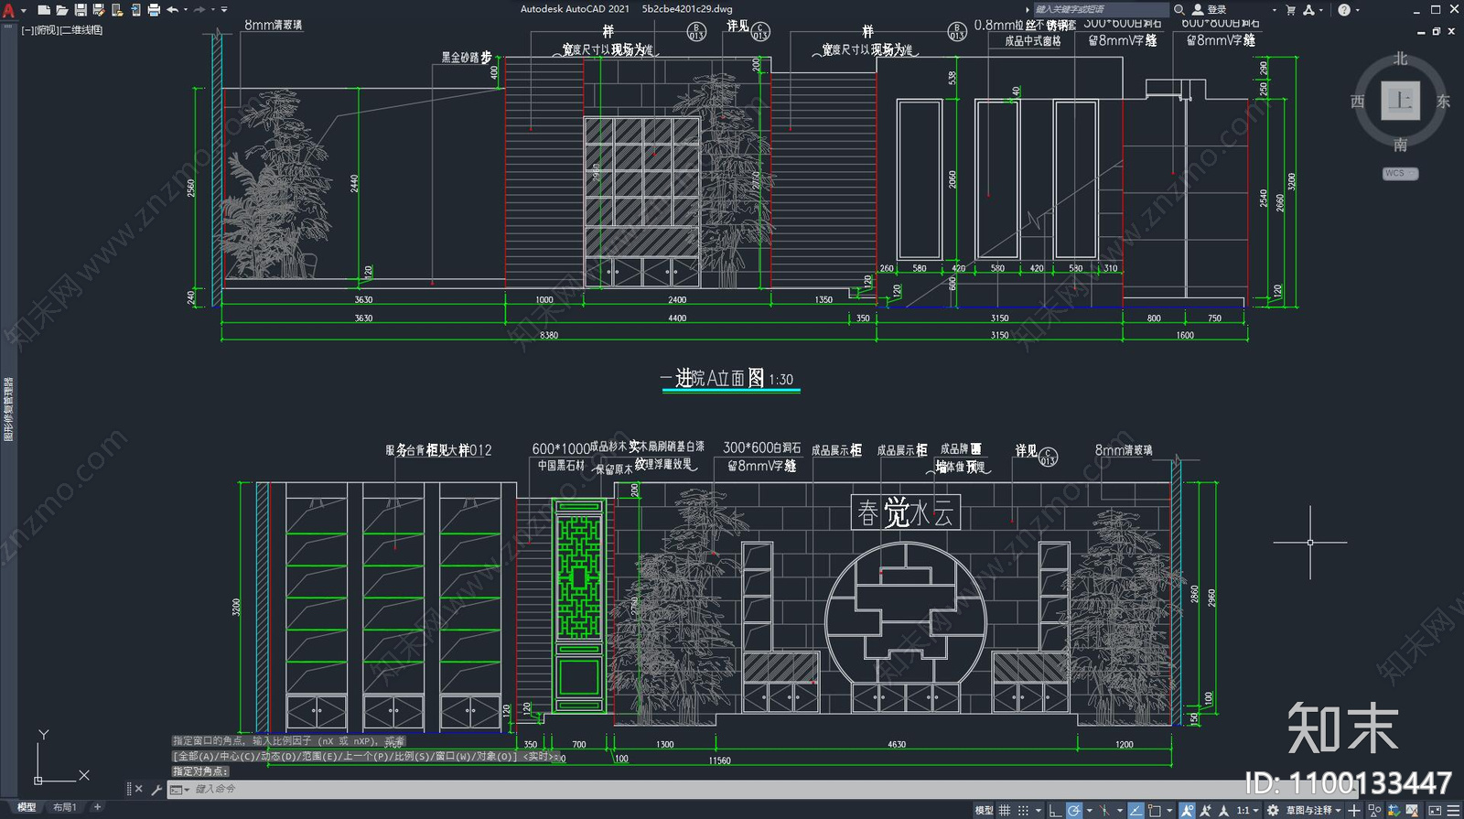Redo the last undone action

pos(199,10)
